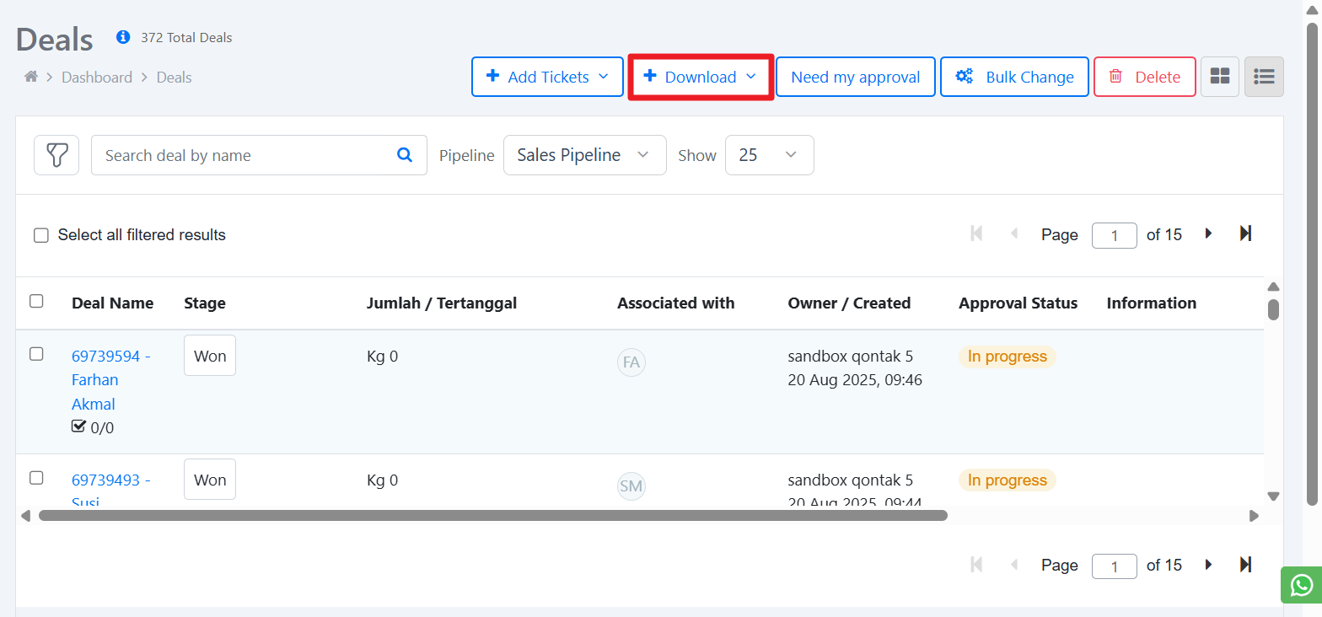
Task: Switch to list view icon
Action: 1264,77
